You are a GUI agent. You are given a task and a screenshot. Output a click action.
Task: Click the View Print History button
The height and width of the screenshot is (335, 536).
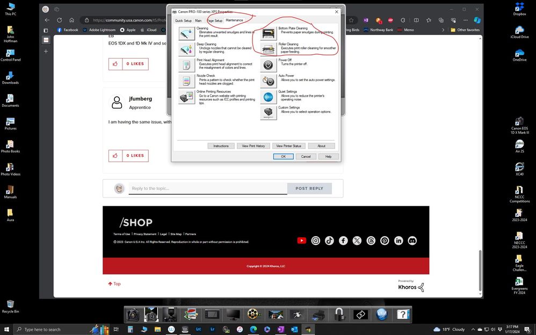tap(253, 145)
